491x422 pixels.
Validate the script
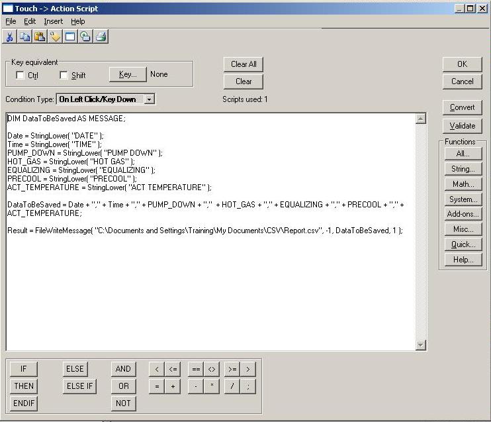[x=462, y=126]
